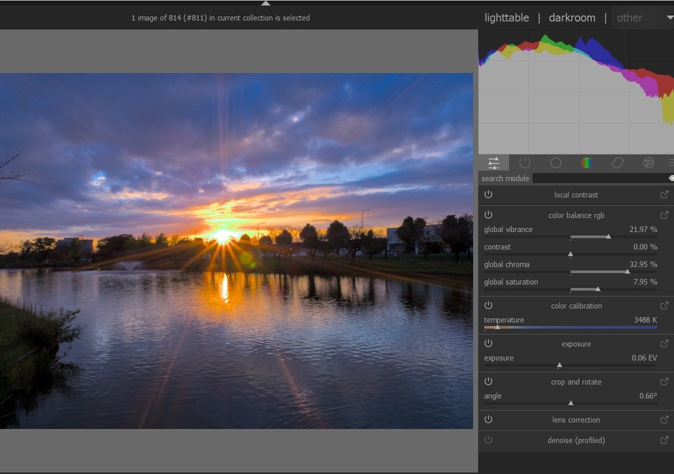Click the color calibration module title
This screenshot has width=674, height=474.
(576, 306)
